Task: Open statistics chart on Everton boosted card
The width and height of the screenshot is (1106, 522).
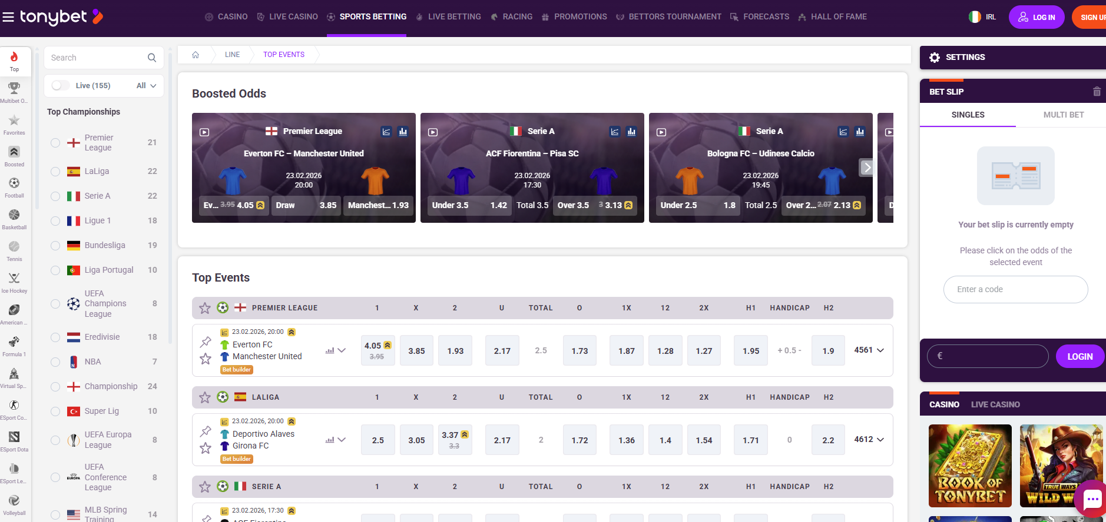Action: 386,132
